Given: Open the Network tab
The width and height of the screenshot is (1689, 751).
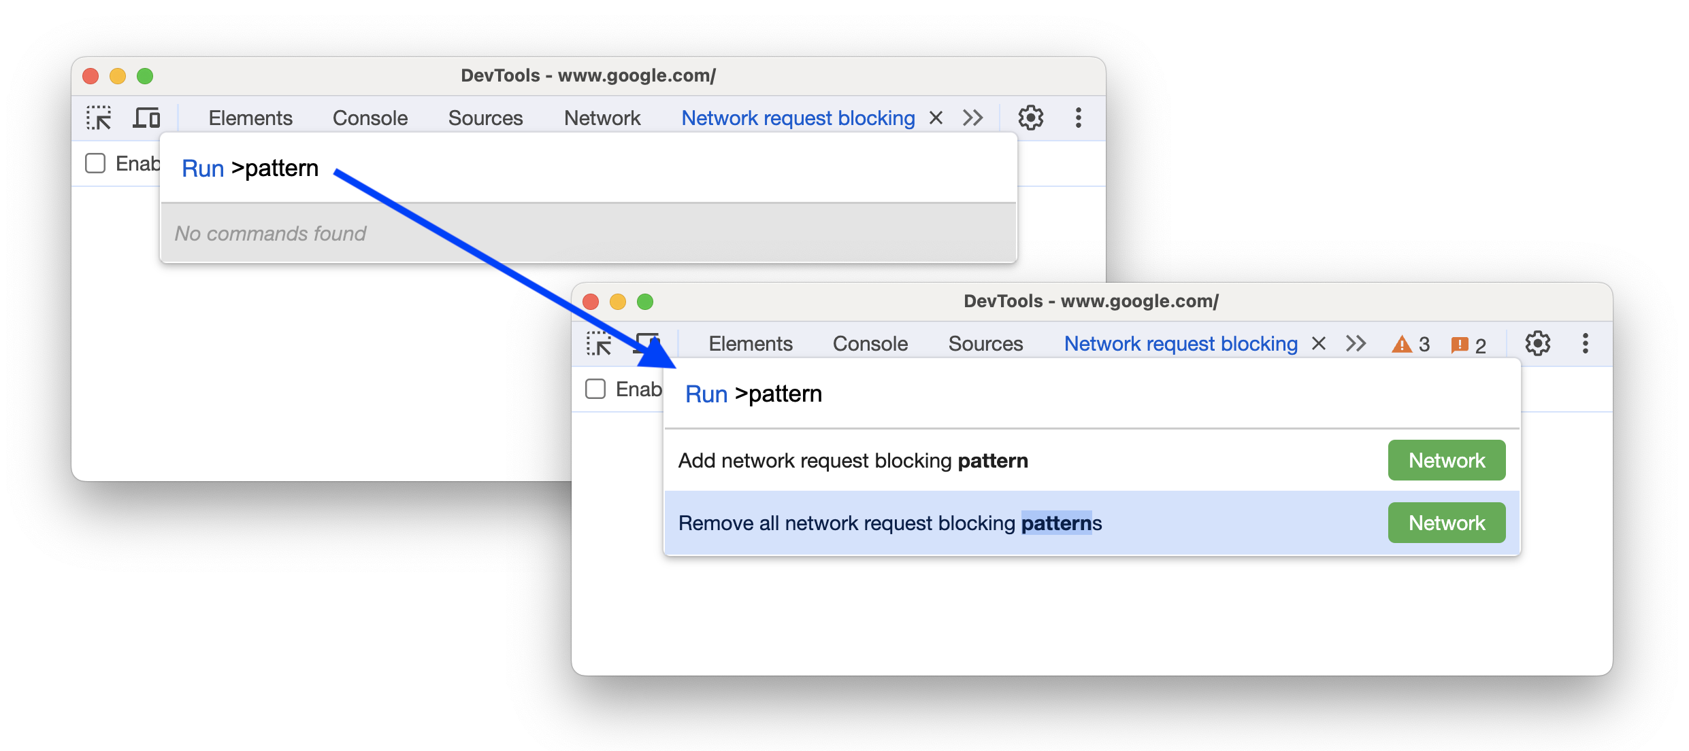Looking at the screenshot, I should [x=601, y=118].
